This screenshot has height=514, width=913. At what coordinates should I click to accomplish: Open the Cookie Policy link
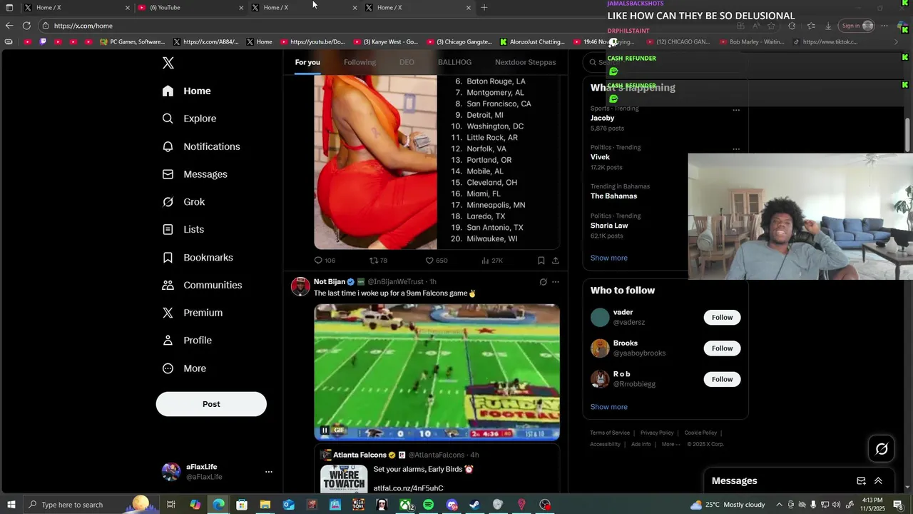coord(700,433)
